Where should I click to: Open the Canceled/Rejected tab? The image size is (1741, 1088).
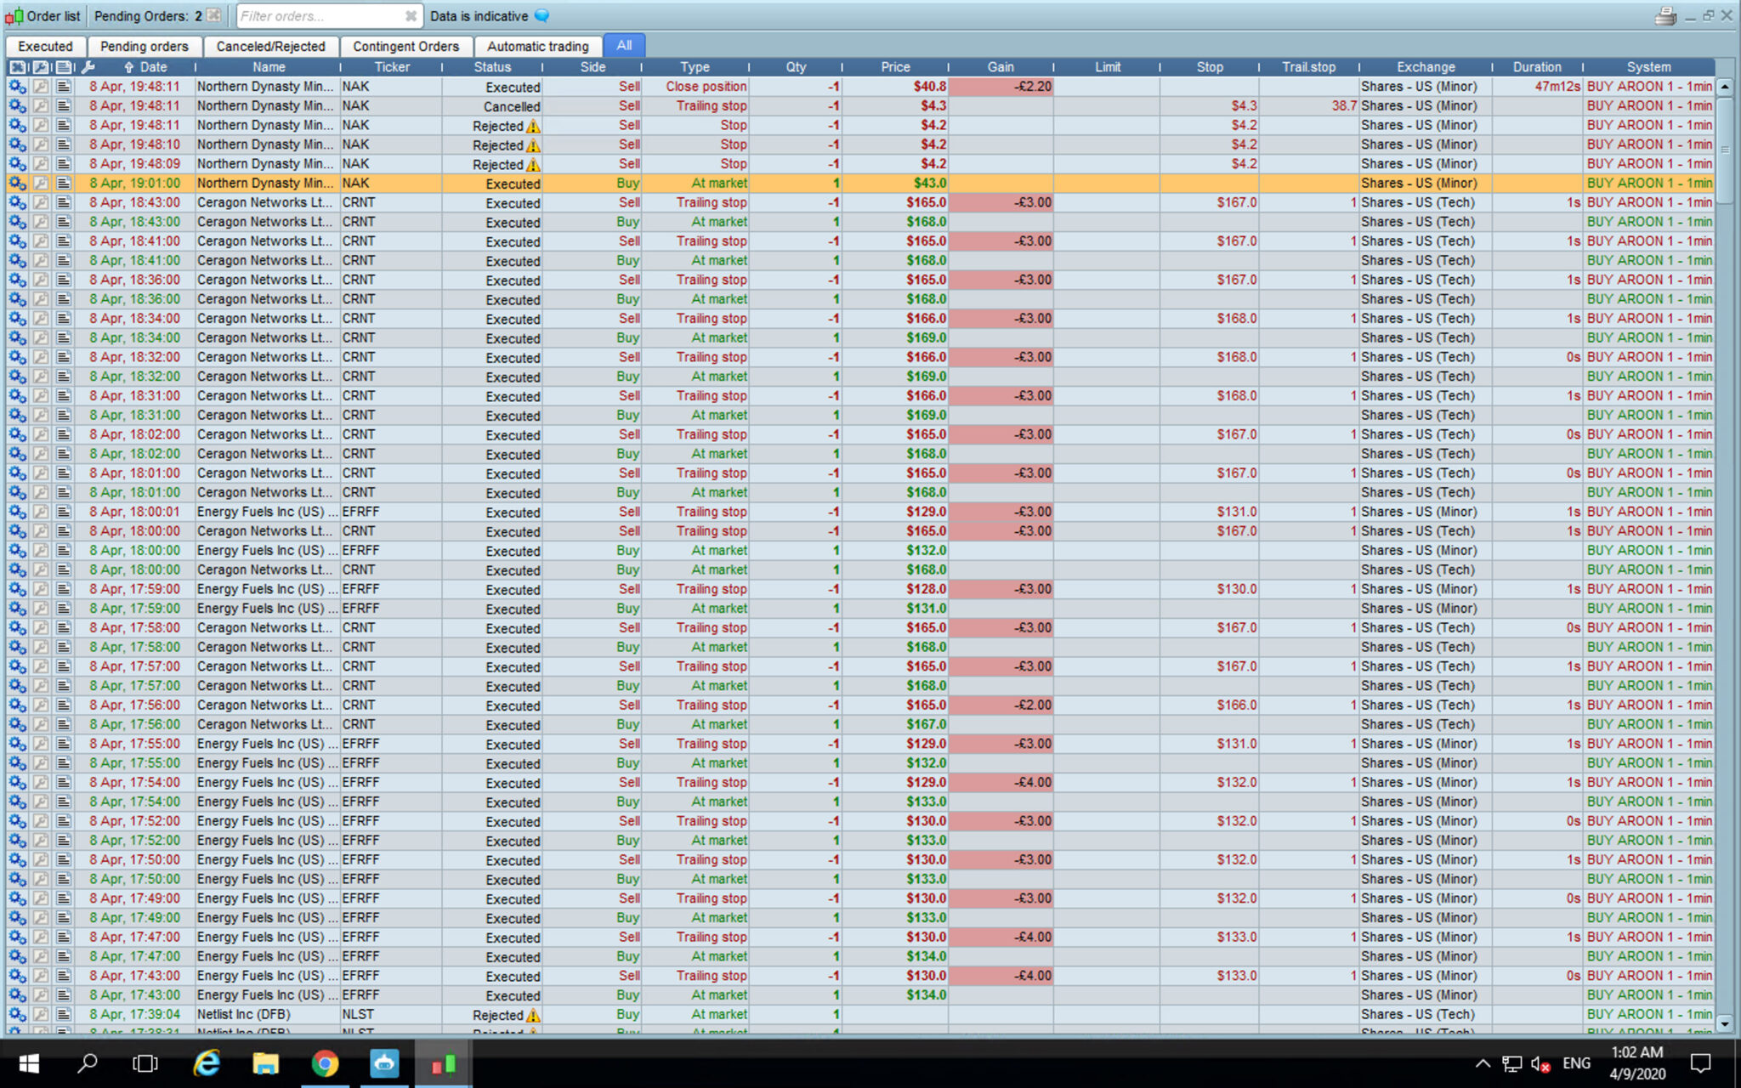270,47
